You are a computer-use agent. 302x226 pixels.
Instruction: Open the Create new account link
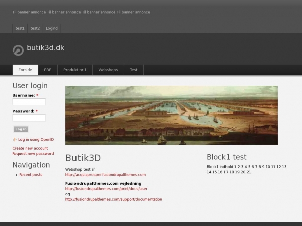(30, 148)
